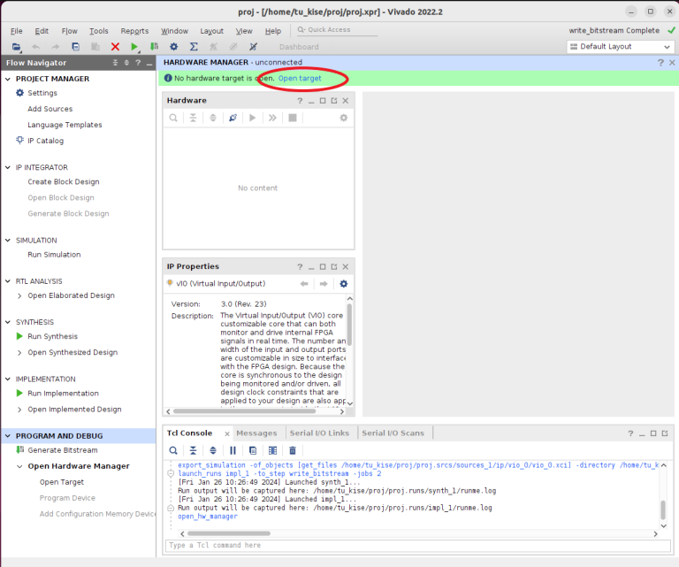Expand the Open Elaborated Design item
Screen dimensions: 679x567
(x=19, y=295)
